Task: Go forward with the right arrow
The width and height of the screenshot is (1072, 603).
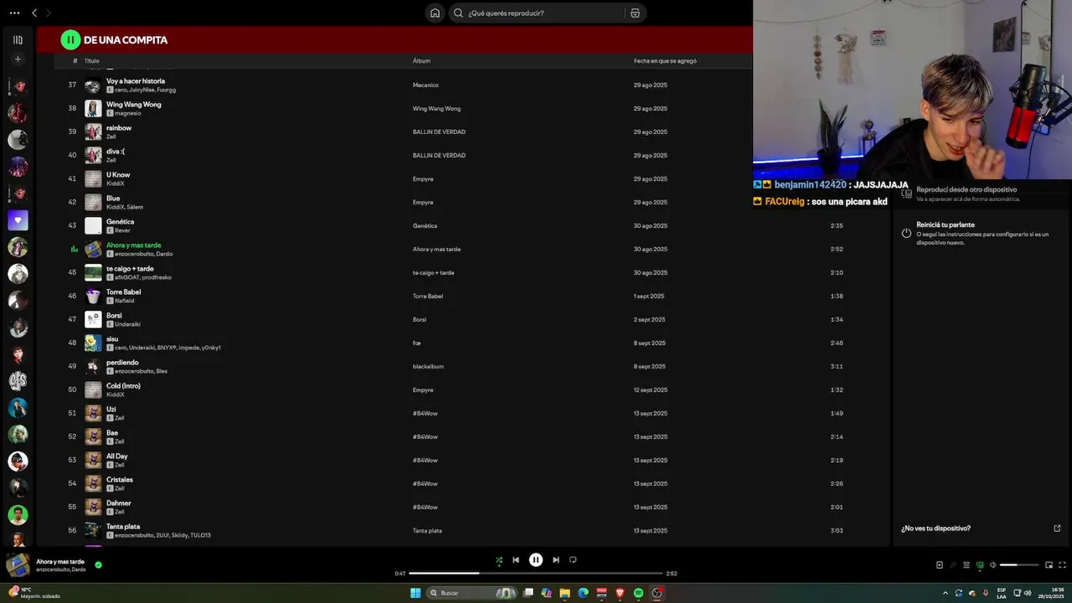Action: [48, 13]
